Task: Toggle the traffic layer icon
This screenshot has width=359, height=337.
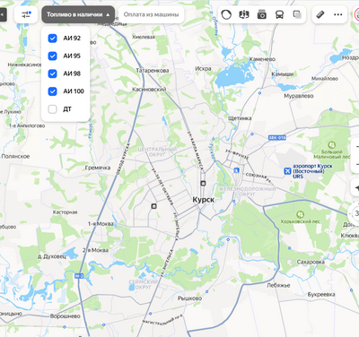Action: [226, 14]
